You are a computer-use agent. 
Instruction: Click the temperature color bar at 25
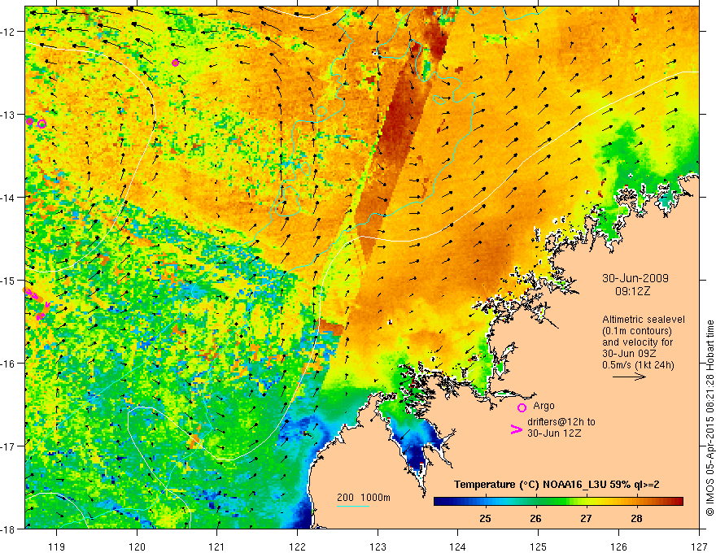486,502
